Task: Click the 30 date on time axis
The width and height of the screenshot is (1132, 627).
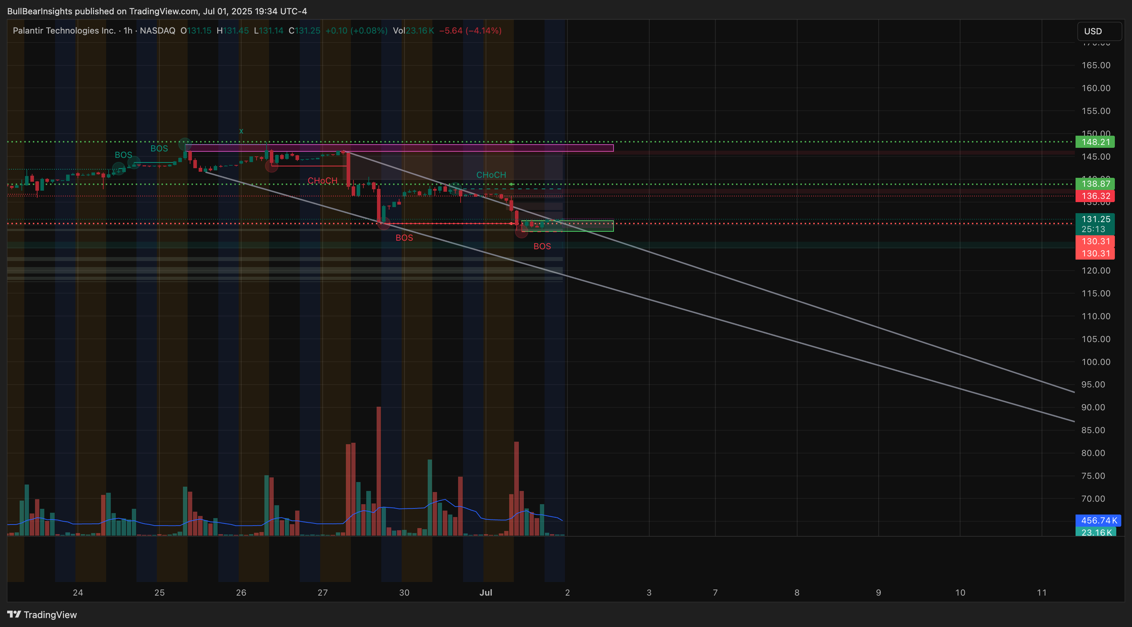Action: tap(404, 593)
